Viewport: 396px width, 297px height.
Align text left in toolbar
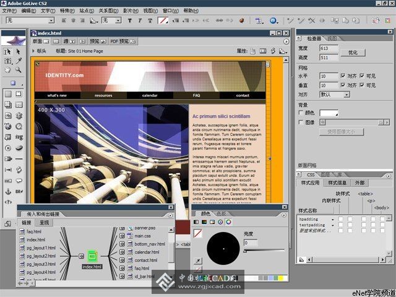[64, 20]
